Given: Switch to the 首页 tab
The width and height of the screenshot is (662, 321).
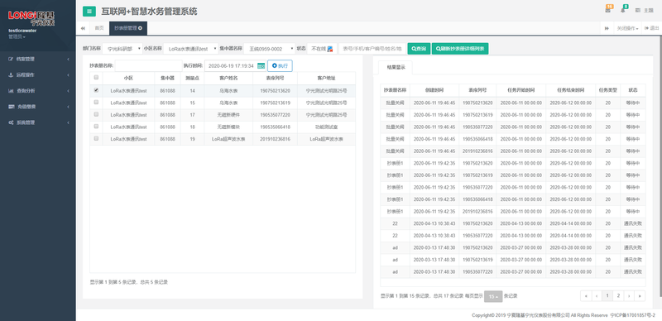Looking at the screenshot, I should (98, 28).
